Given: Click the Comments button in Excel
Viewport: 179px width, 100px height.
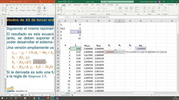Looking at the screenshot, I should point(170,5).
